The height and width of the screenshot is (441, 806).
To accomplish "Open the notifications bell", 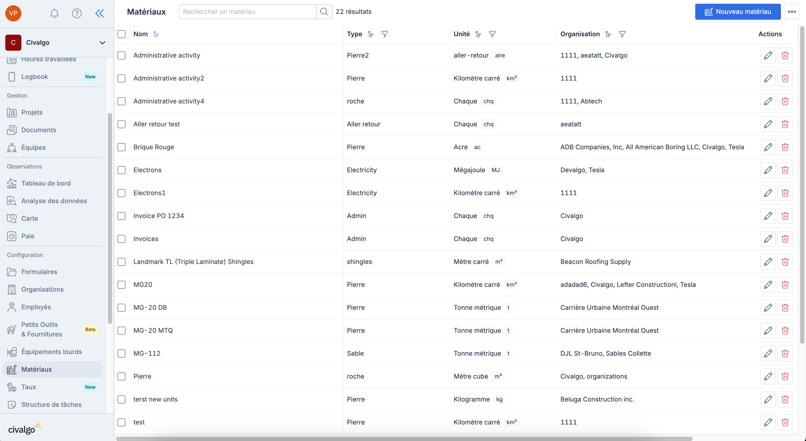I will tap(54, 13).
